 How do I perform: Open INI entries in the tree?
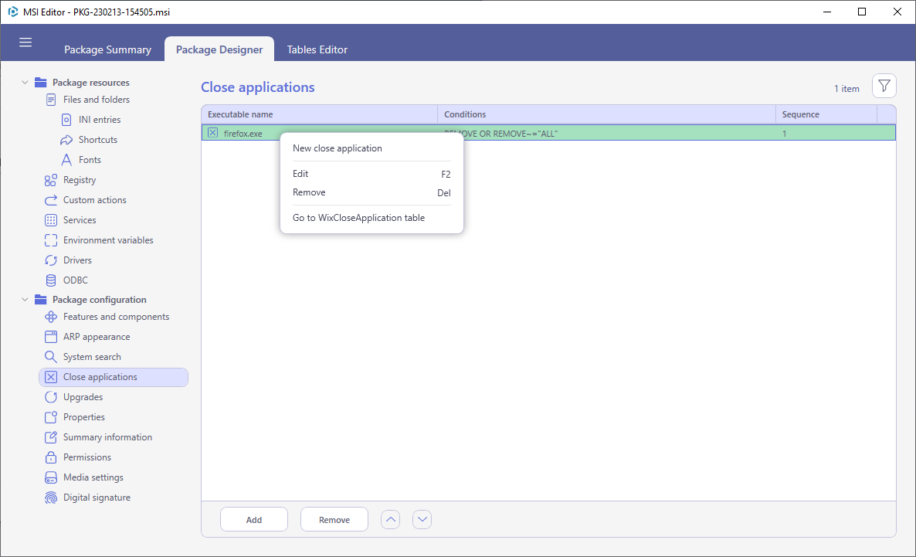tap(100, 120)
